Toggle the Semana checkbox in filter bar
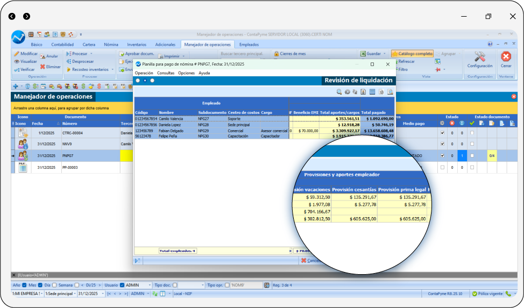This screenshot has height=308, width=524. coord(77,285)
